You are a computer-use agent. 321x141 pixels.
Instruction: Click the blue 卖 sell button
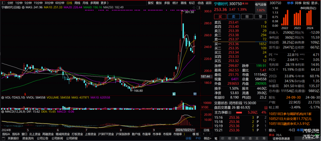pyautogui.click(x=234, y=17)
